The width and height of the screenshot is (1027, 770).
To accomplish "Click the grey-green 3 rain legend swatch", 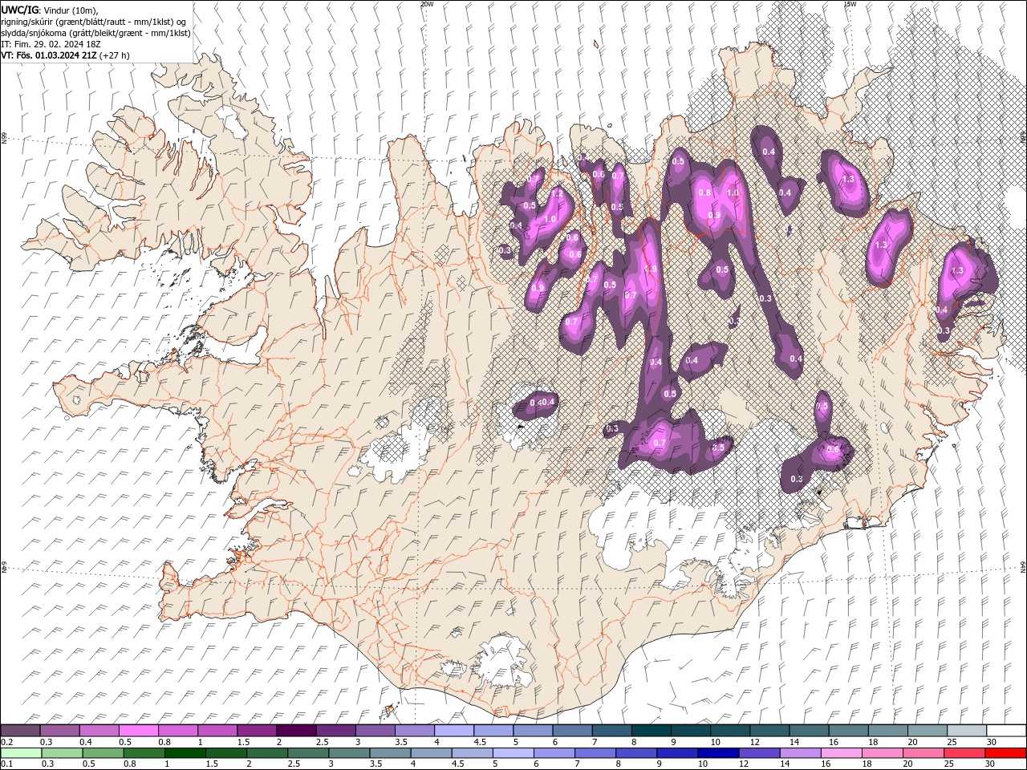I will (x=349, y=752).
